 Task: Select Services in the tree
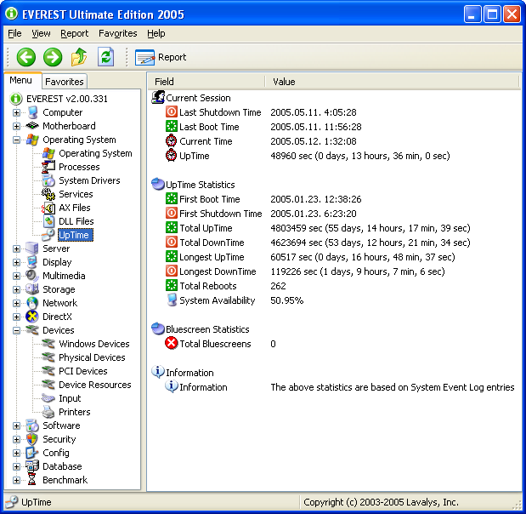76,194
